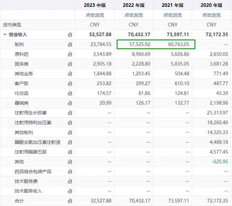Open chart icon for 客户肽 row

pos(70,83)
